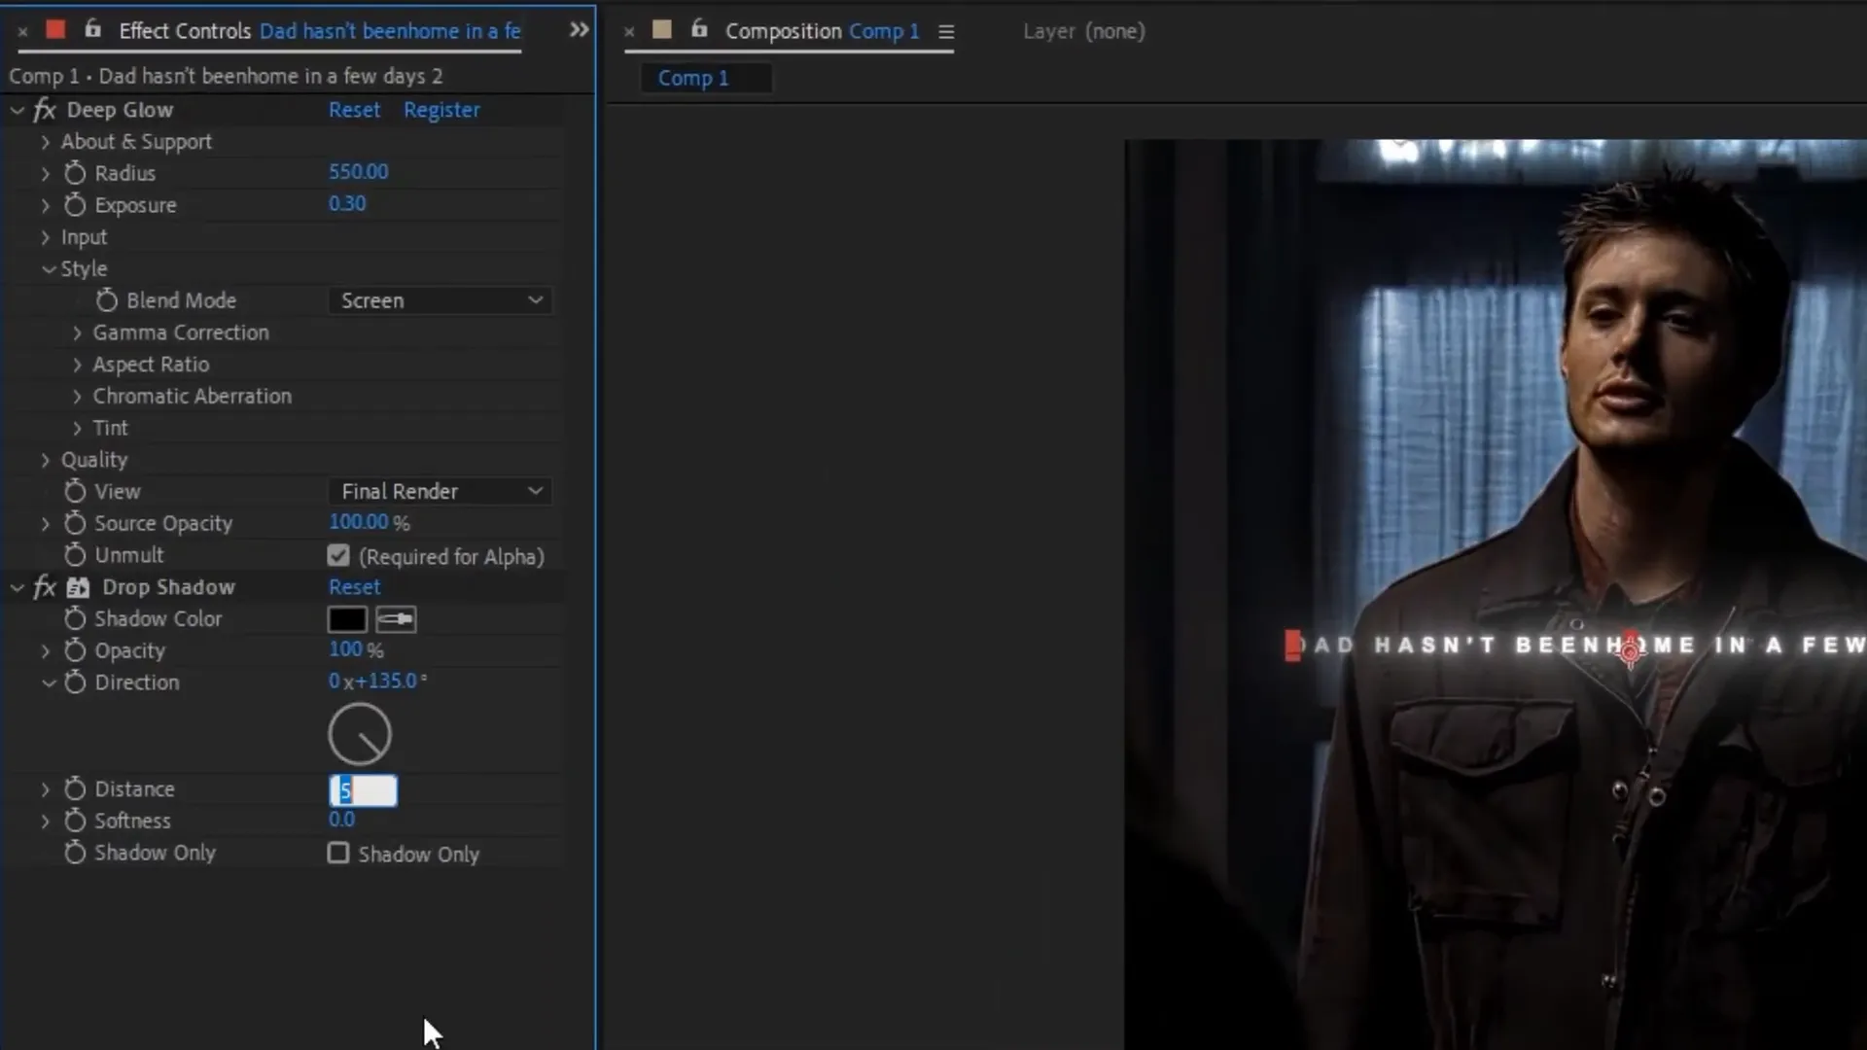Click the Drop Shadow preset animation icon
Screen dimensions: 1867x1050
pyautogui.click(x=78, y=587)
